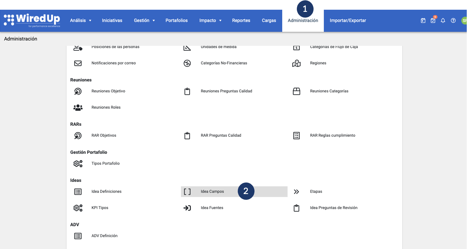Image resolution: width=467 pixels, height=249 pixels.
Task: Open the Reportes menu
Action: (x=241, y=20)
